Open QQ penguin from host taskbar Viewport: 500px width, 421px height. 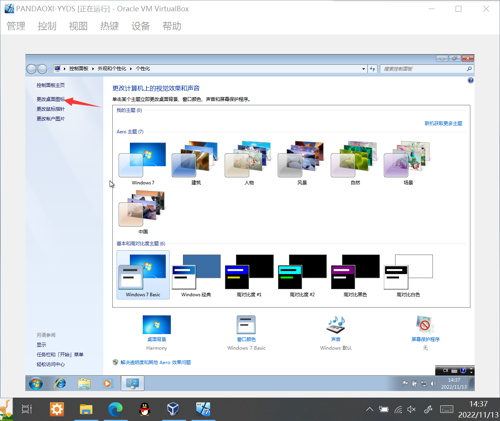pyautogui.click(x=145, y=409)
